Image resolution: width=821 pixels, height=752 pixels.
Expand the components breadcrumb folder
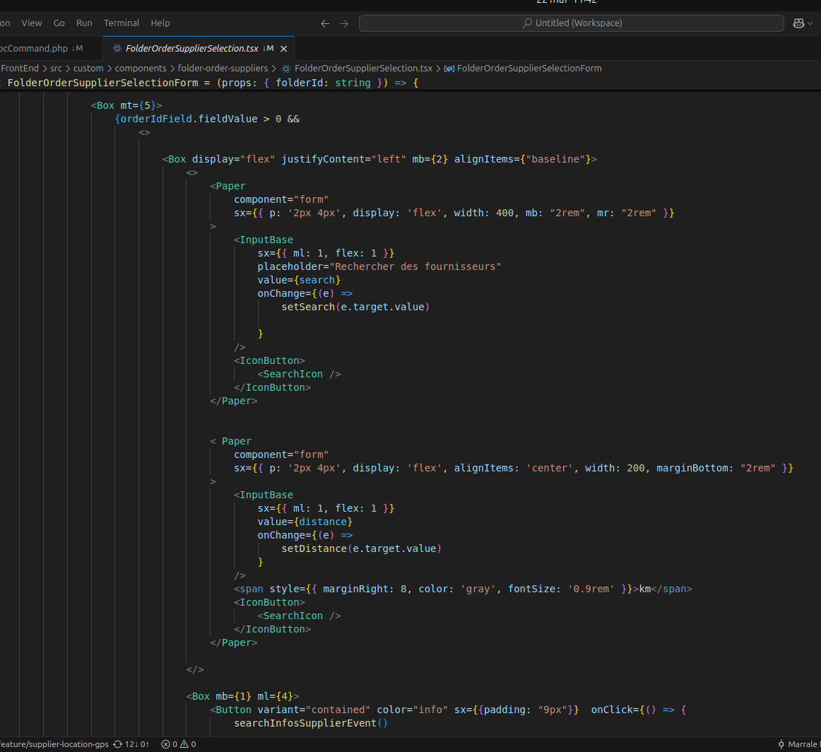pyautogui.click(x=140, y=69)
